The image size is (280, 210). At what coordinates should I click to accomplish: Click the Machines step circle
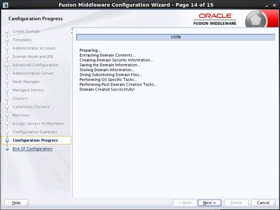click(7, 115)
